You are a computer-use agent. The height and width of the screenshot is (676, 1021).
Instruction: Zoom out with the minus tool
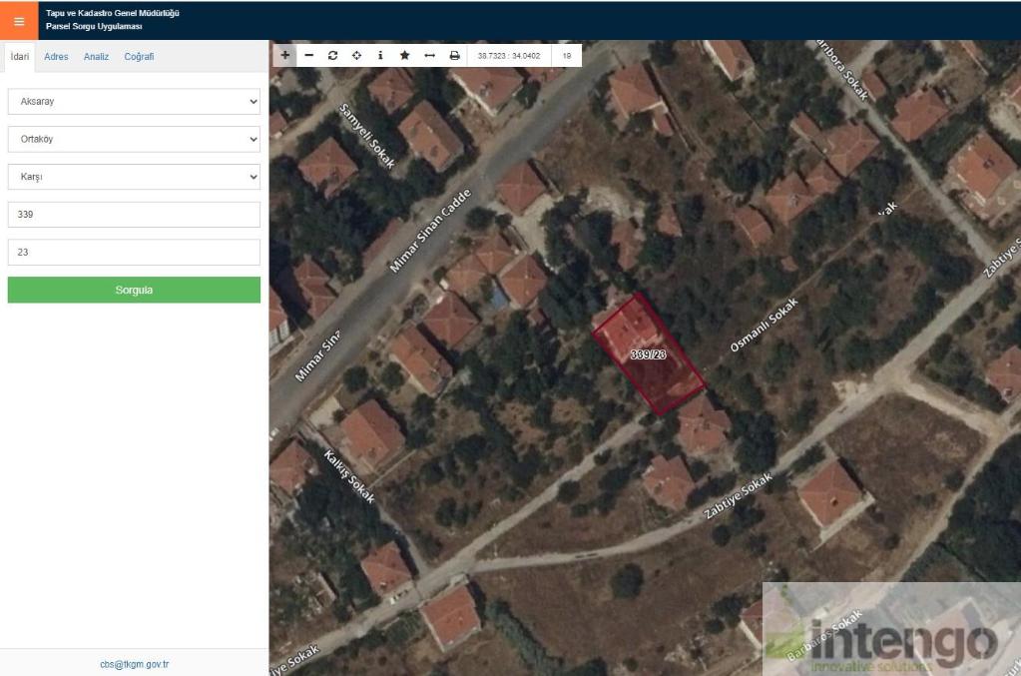click(308, 55)
